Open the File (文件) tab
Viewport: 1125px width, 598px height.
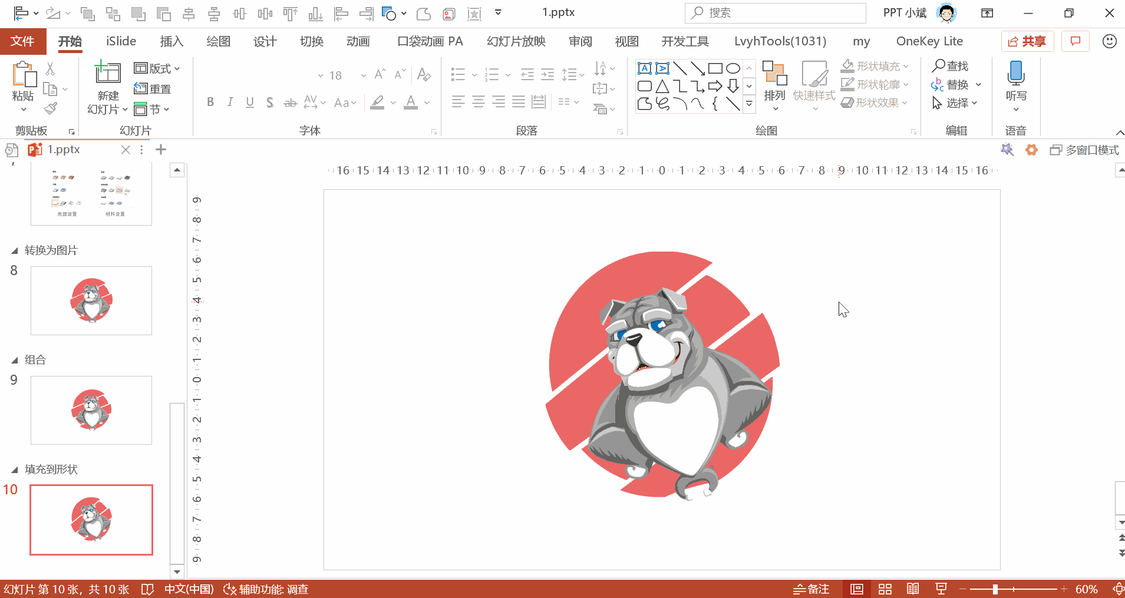tap(23, 41)
